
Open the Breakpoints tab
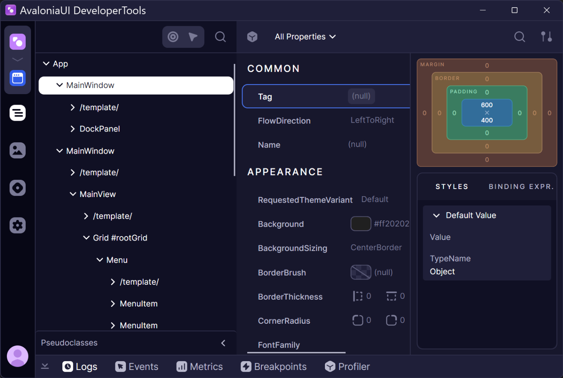(273, 366)
